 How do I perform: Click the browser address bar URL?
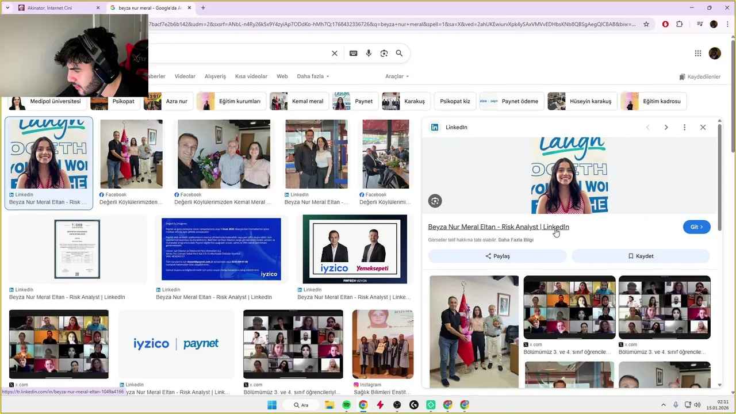391,24
